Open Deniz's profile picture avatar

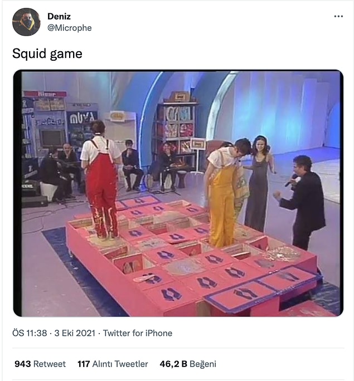26,22
